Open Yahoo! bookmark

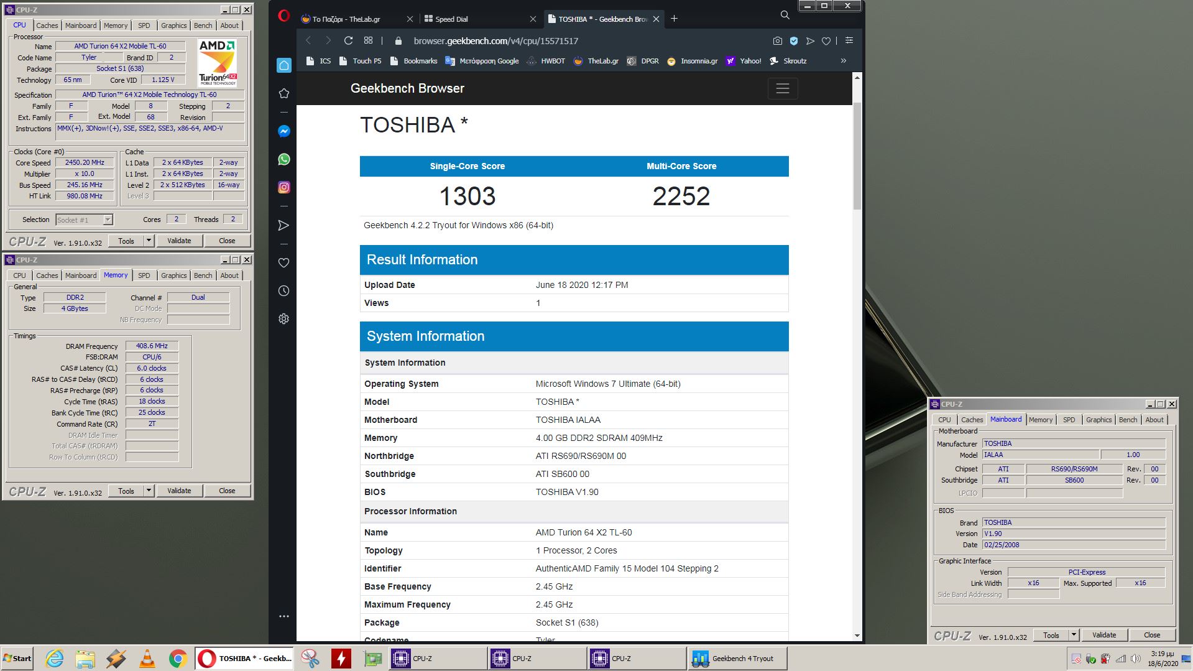click(744, 61)
